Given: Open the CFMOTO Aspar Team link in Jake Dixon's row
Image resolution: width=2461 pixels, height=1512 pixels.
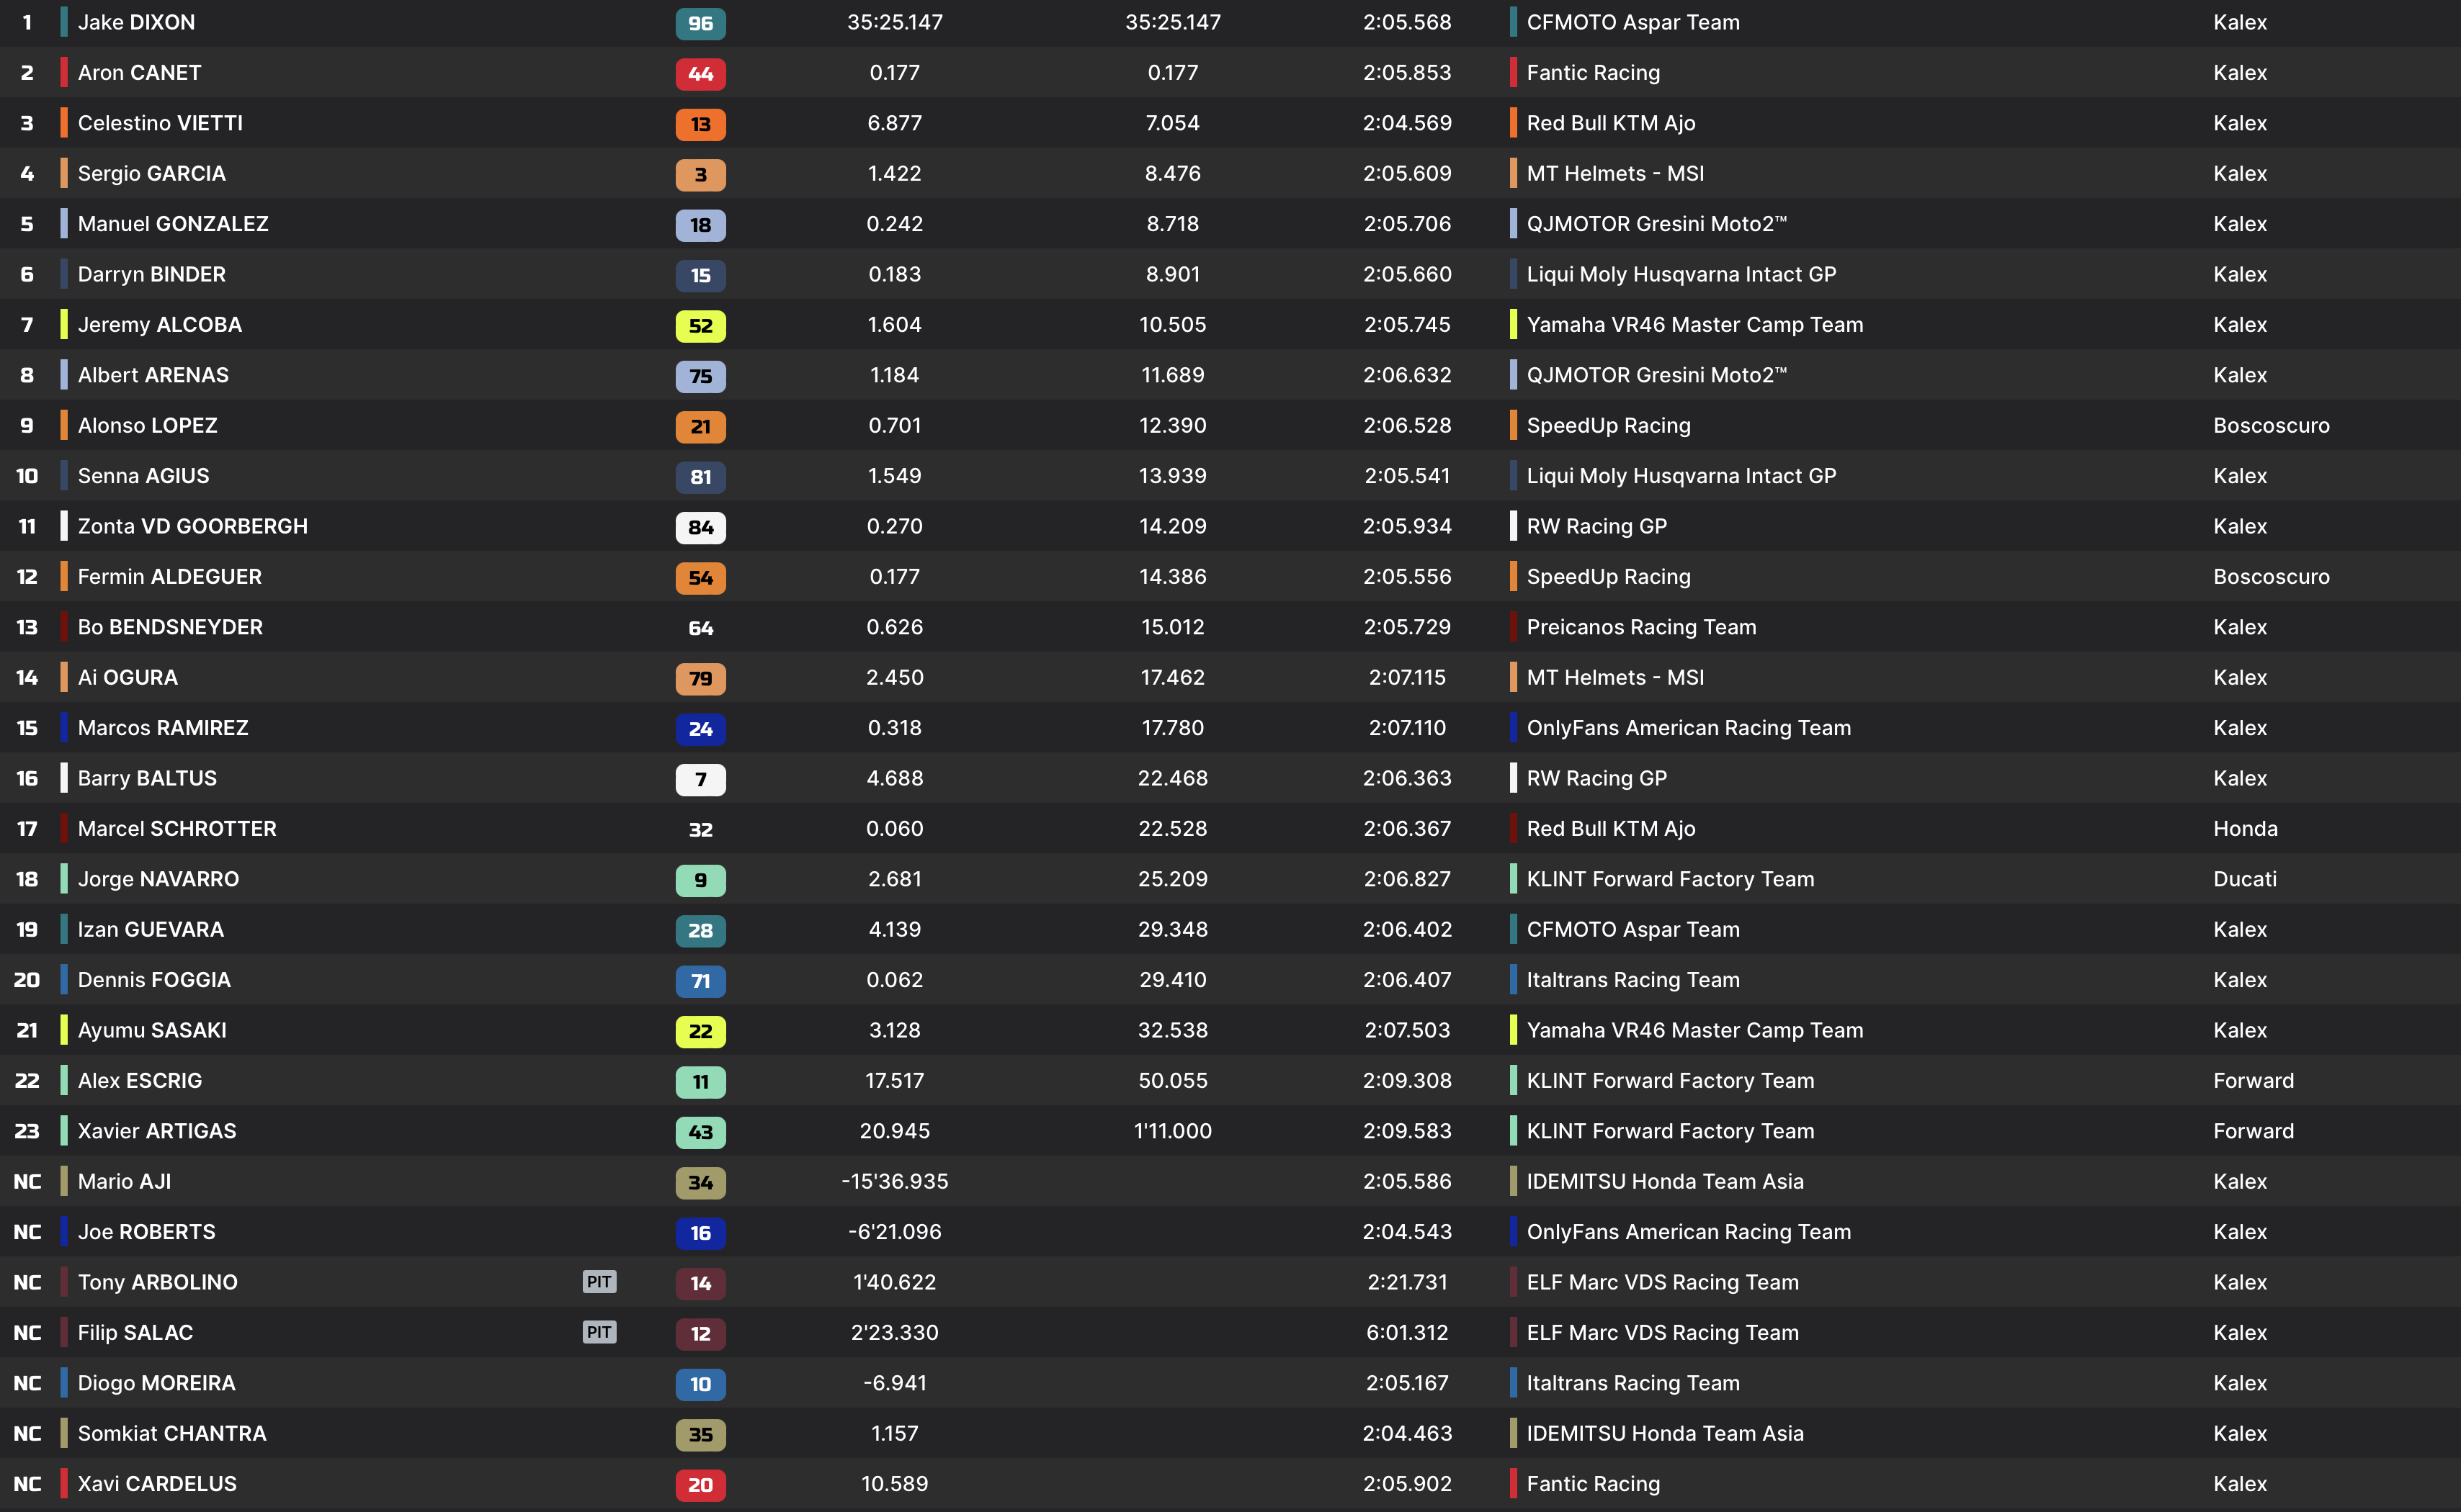Looking at the screenshot, I should pos(1633,22).
